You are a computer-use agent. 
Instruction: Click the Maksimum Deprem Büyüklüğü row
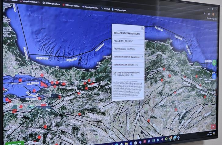[128, 57]
